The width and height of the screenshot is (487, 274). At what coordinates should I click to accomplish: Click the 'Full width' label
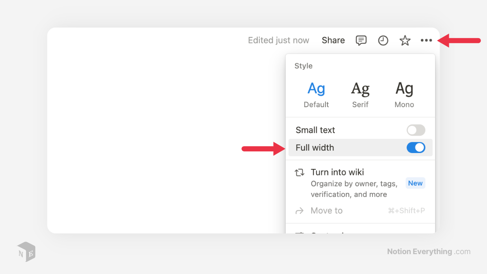pos(315,148)
